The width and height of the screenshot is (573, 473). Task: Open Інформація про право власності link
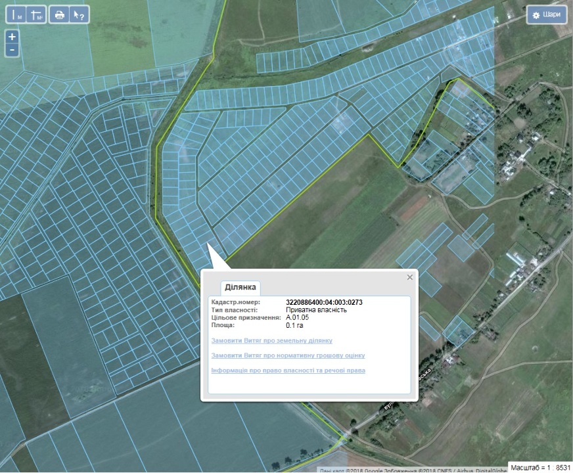(288, 371)
